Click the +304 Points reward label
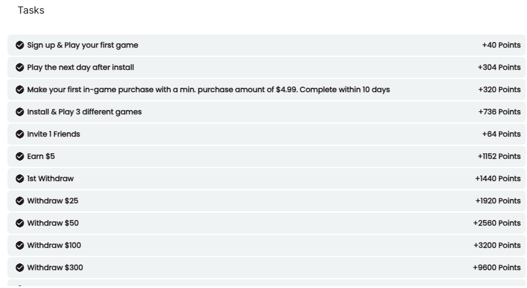 point(499,67)
